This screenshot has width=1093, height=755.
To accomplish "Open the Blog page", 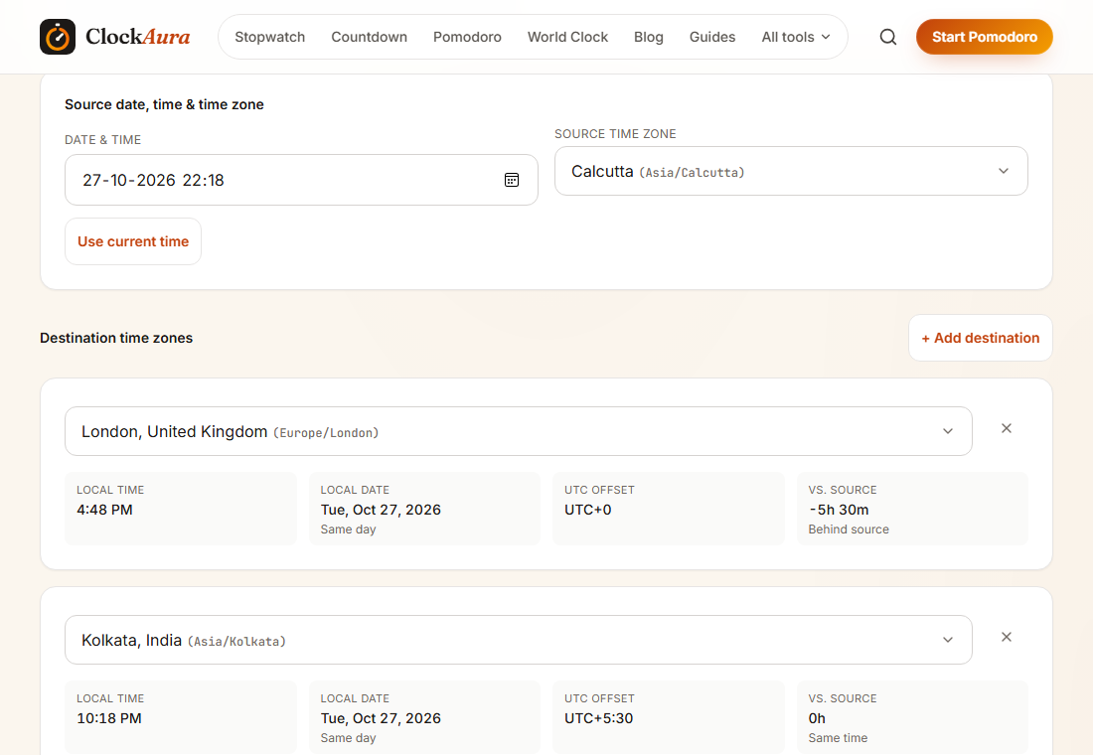I will 648,37.
